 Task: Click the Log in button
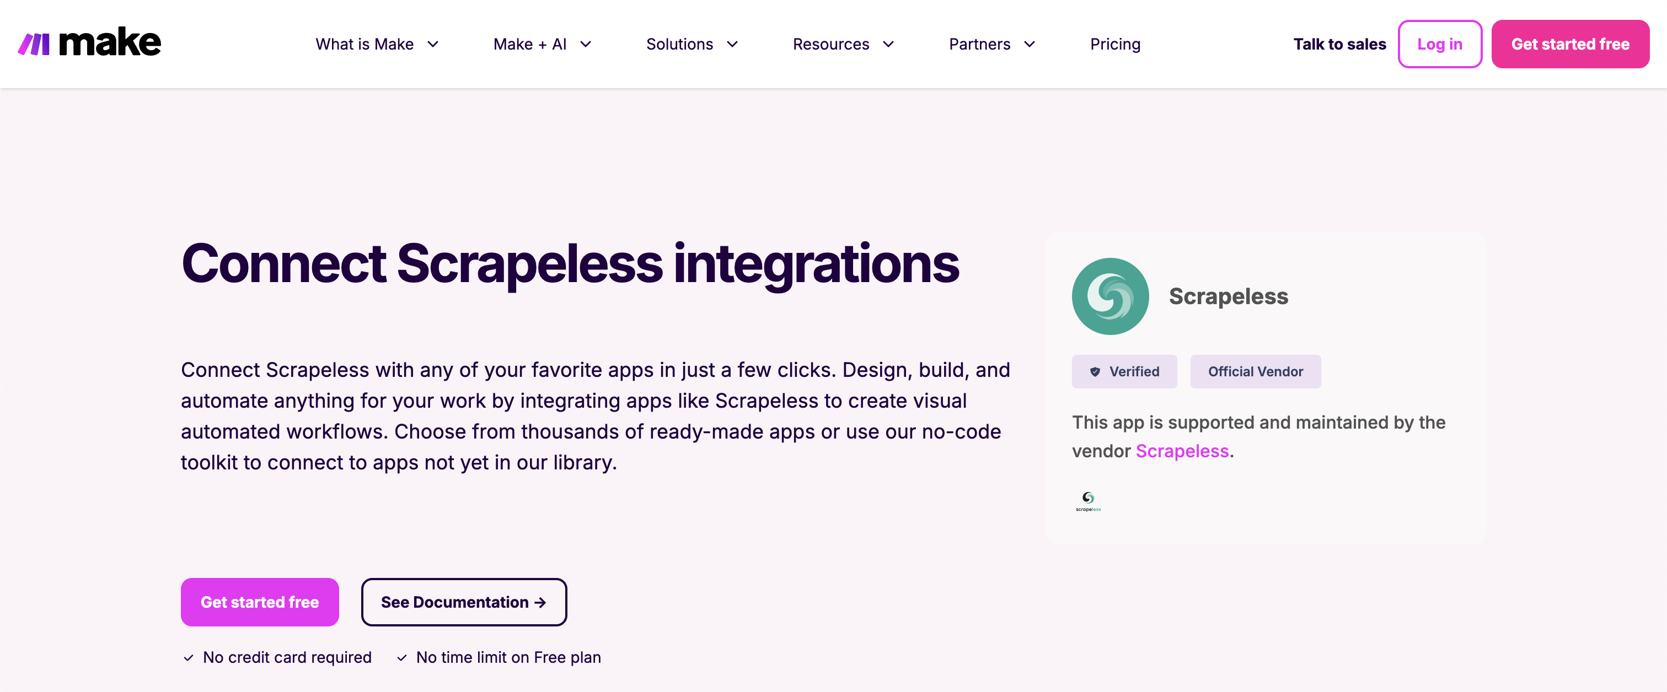coord(1439,44)
